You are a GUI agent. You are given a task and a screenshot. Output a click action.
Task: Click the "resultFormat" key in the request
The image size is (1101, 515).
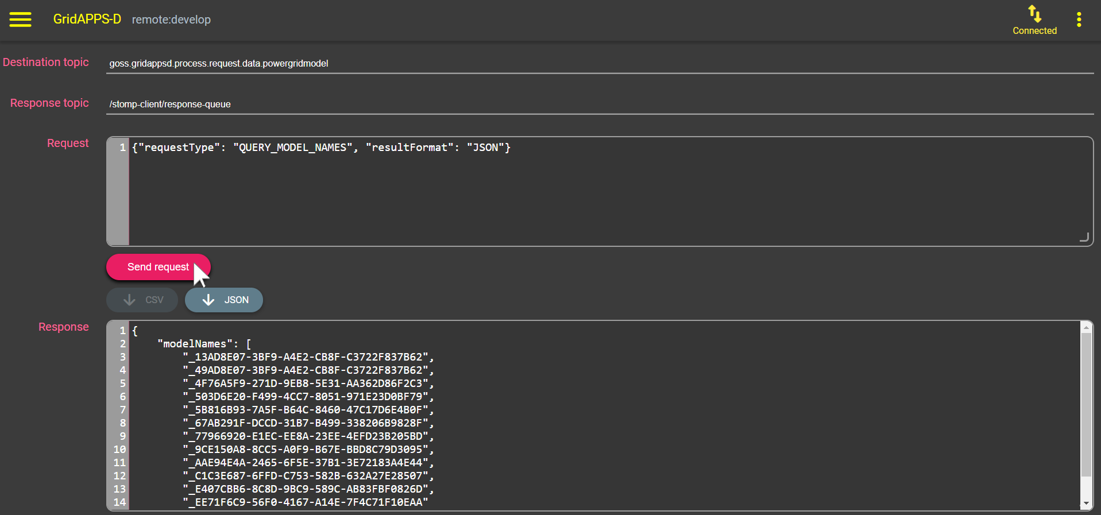410,148
